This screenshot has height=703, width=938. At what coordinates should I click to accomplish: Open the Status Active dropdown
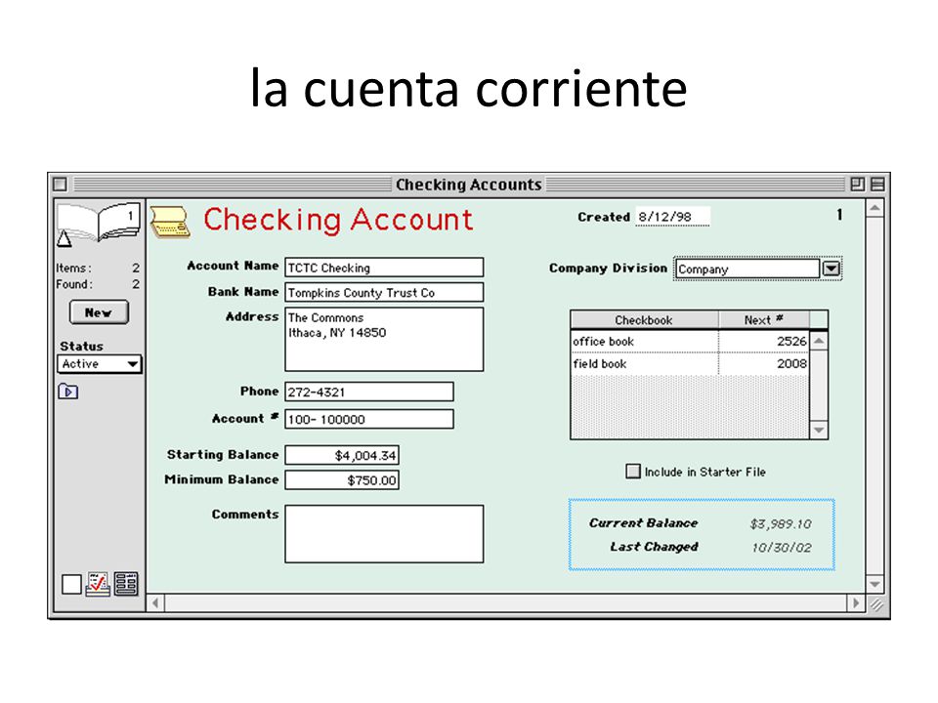pos(100,363)
